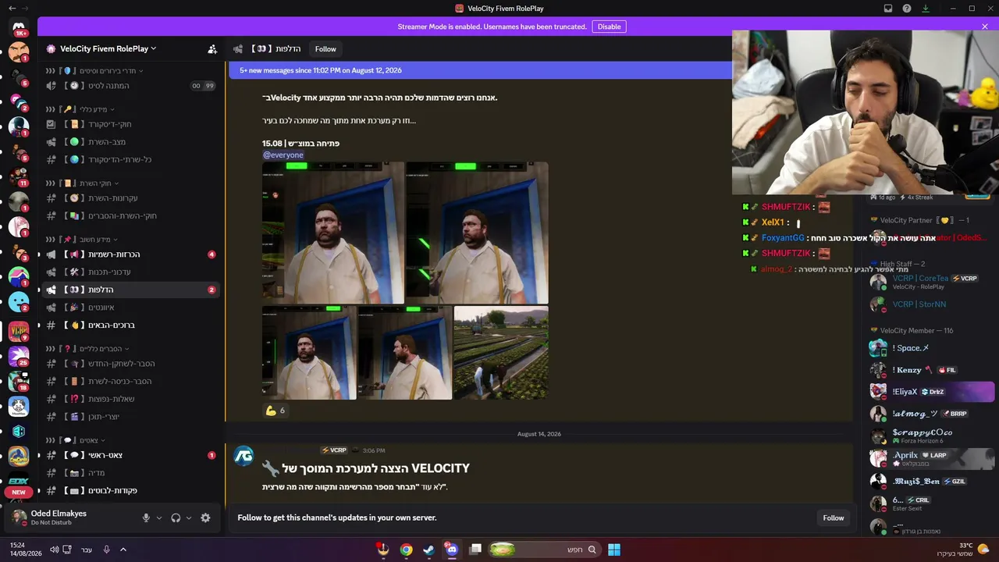This screenshot has height=562, width=999.
Task: Open the AG avatar on VELOCITY message
Action: (244, 456)
